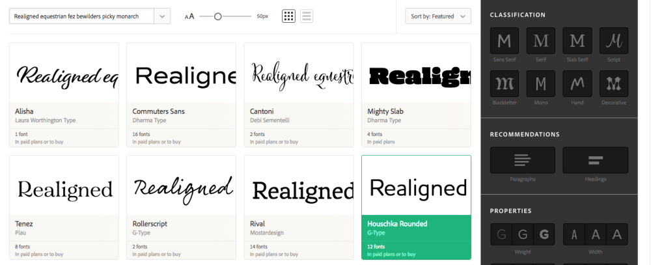Screen dimensions: 651x265
Task: Click '12 fonts' on Houschka Rounded
Action: coord(376,246)
